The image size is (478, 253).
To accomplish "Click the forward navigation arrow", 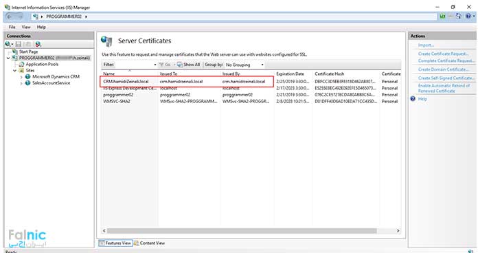I will (20, 16).
